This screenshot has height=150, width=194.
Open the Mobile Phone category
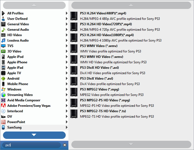(x=34, y=84)
